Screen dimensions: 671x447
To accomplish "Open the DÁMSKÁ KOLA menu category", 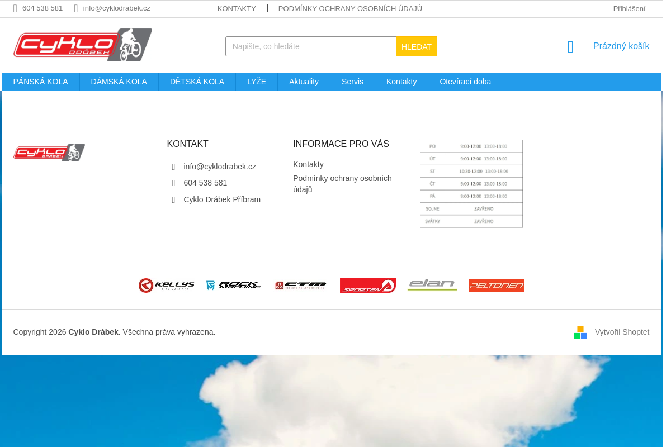I will tap(119, 82).
